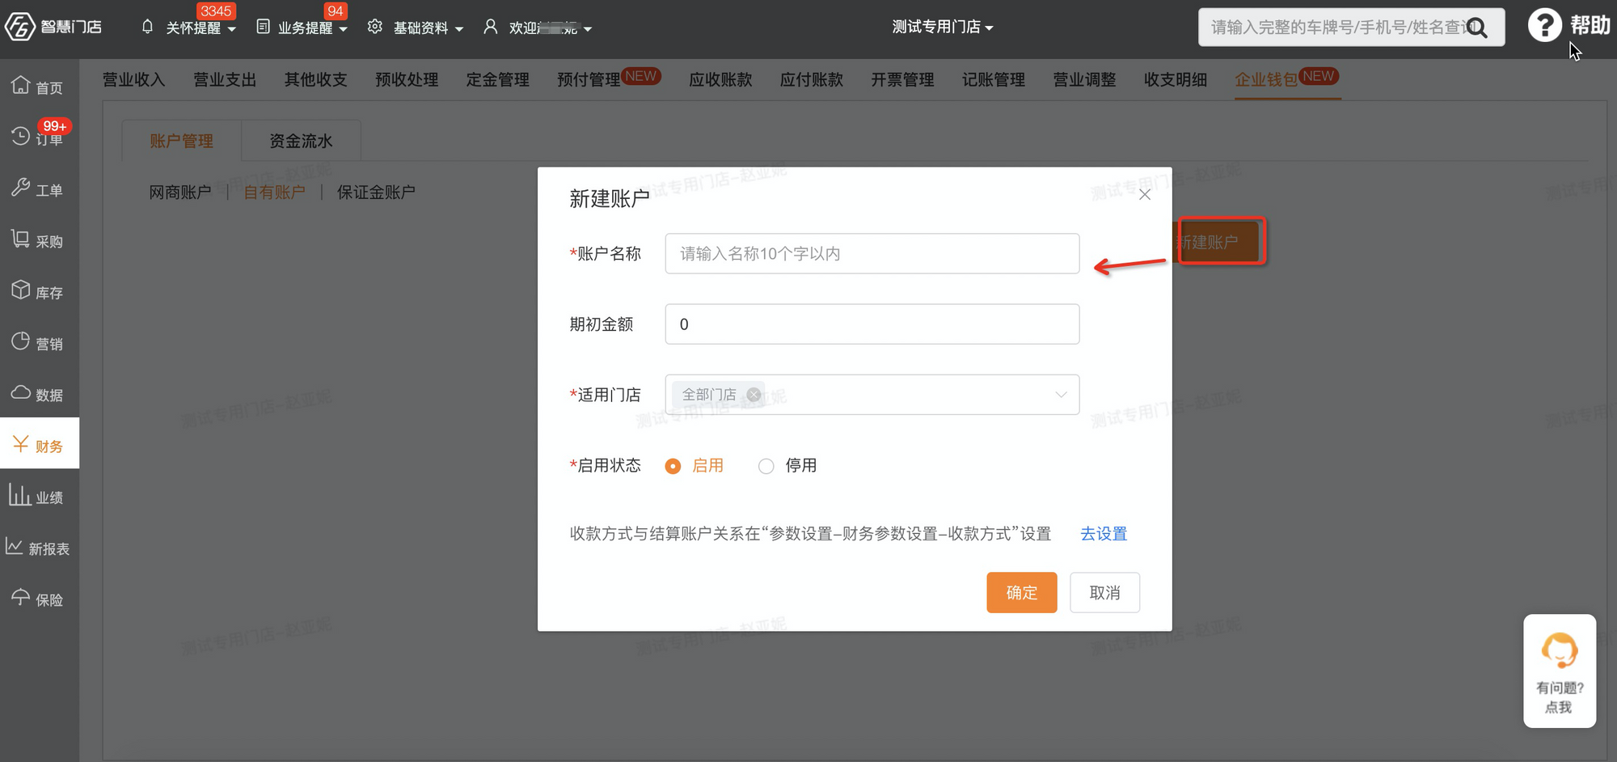
Task: Open 保险 in the sidebar
Action: coord(39,598)
